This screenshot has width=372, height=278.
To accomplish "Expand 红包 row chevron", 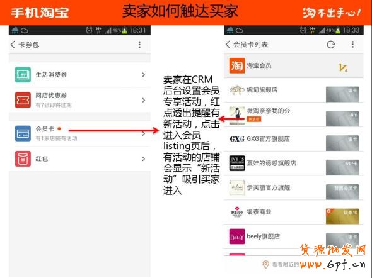I will click(143, 158).
